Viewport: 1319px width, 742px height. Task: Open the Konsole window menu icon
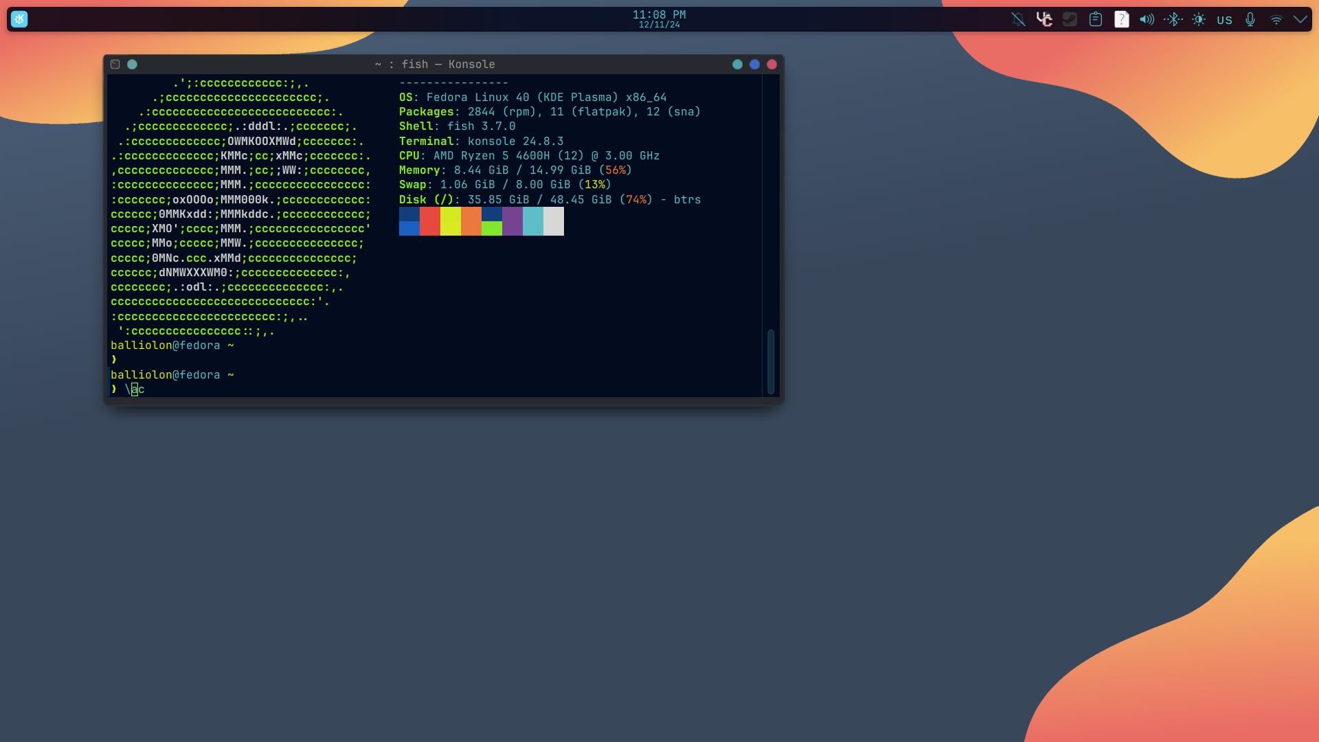pyautogui.click(x=115, y=64)
